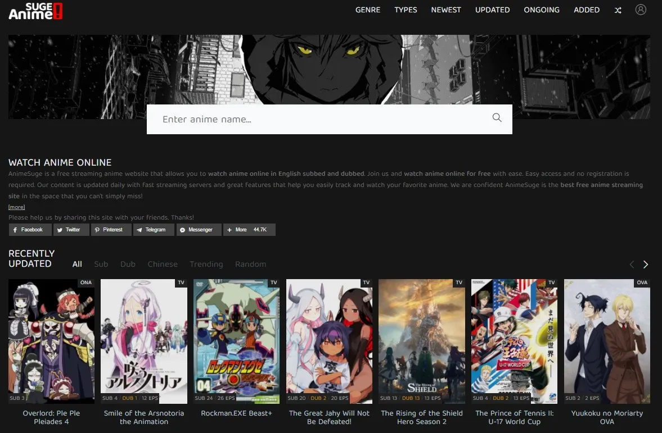Screen dimensions: 662x433
Task: Click the ONA badge on Overlord poster
Action: point(86,282)
